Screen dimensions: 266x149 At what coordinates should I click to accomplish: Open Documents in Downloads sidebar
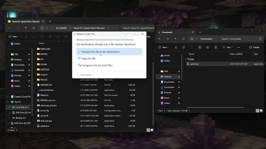click(167, 82)
